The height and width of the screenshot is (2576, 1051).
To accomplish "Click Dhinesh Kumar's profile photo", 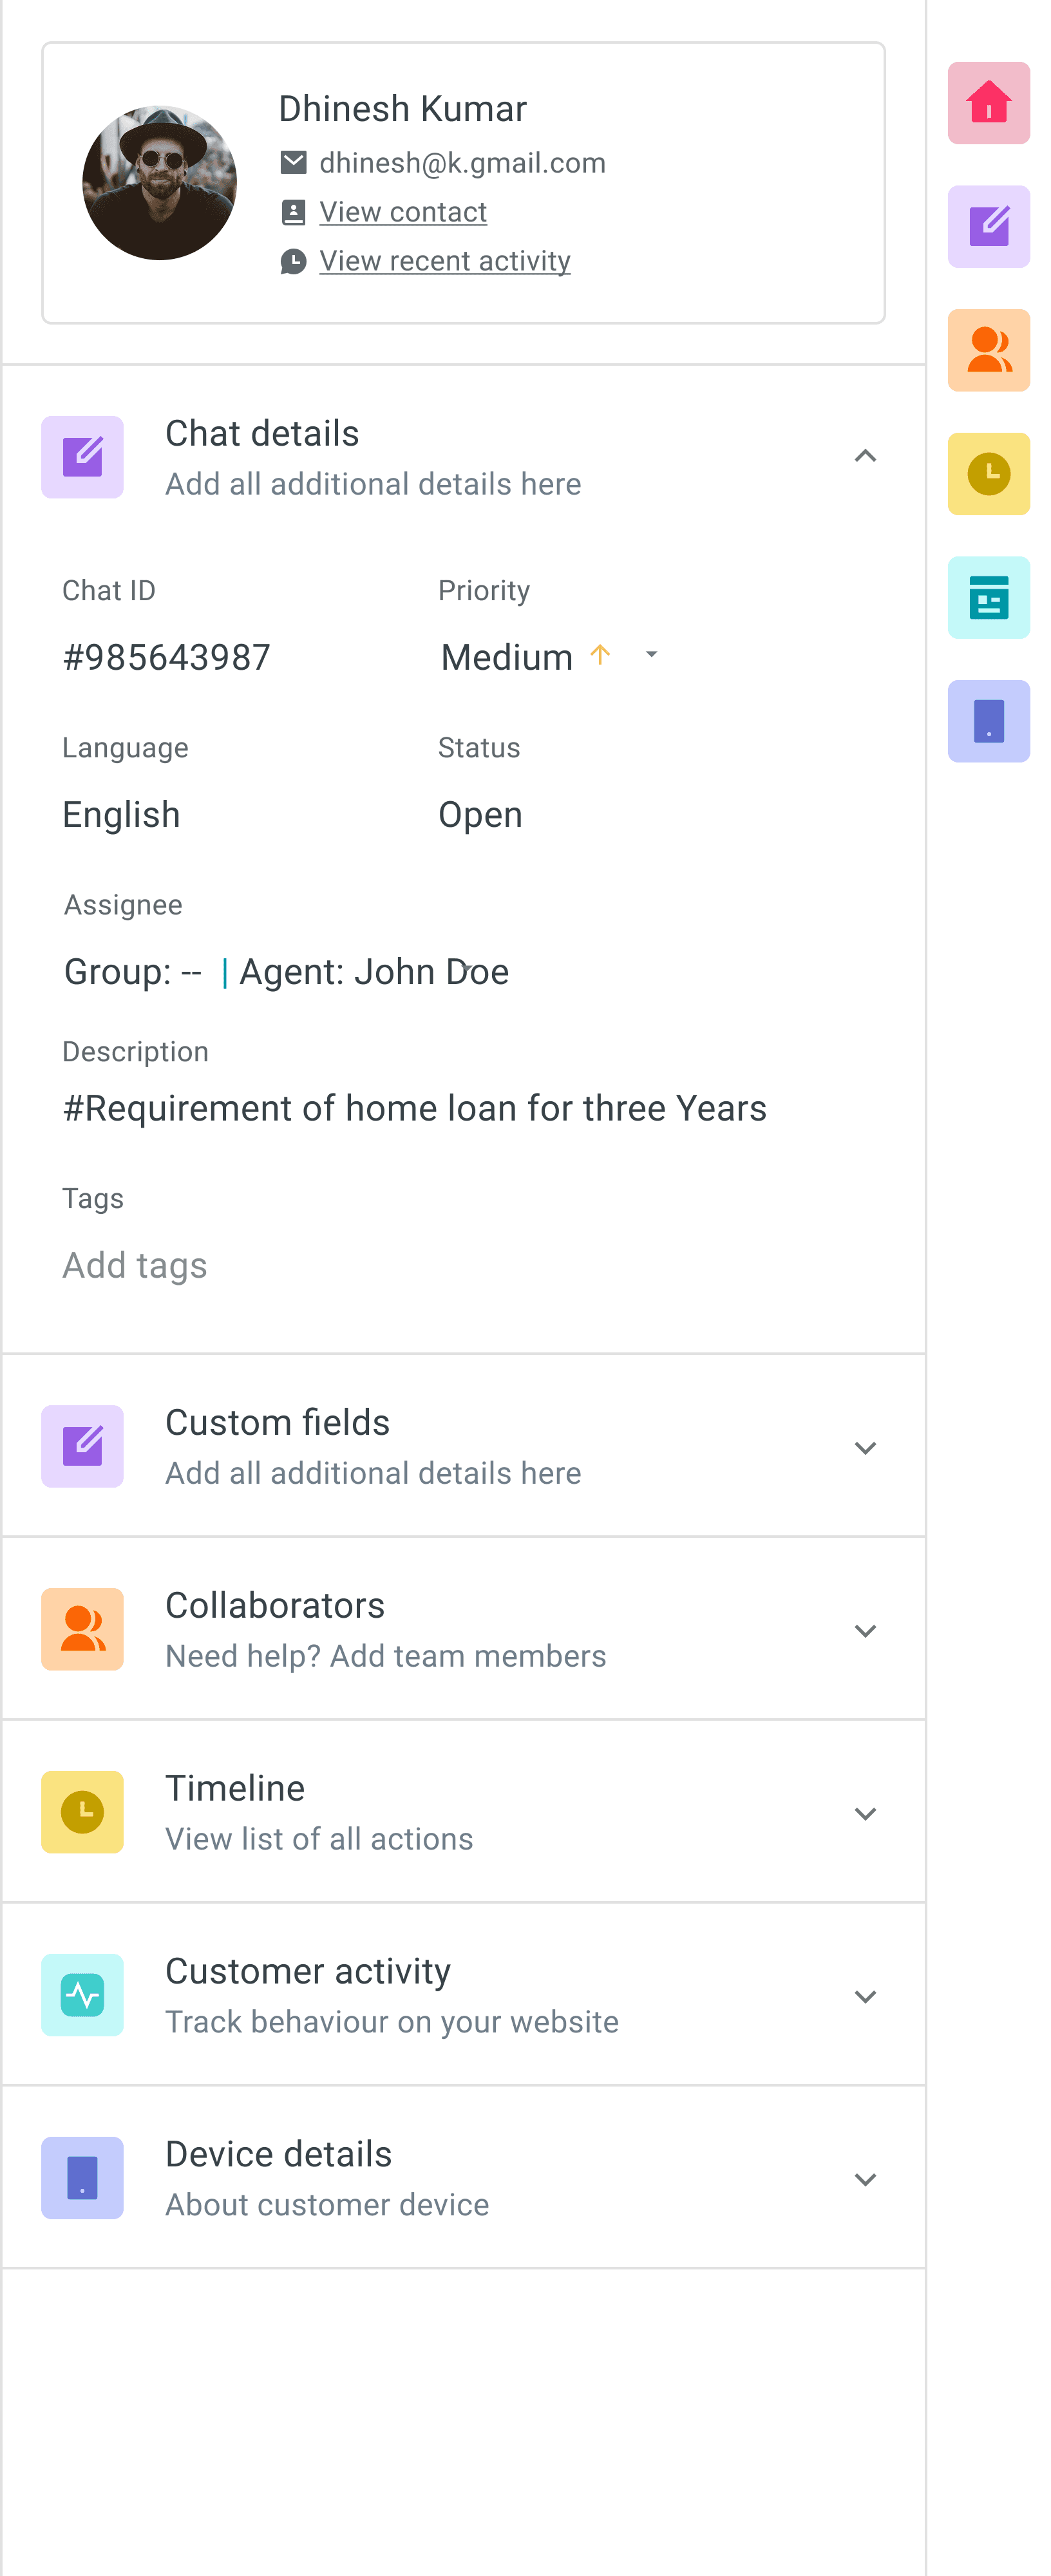I will pyautogui.click(x=159, y=183).
